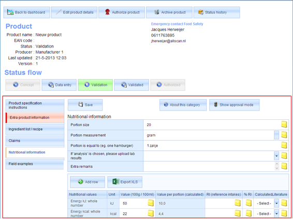Open Portion measurement dropdown arrow
The width and height of the screenshot is (293, 219).
tap(276, 135)
